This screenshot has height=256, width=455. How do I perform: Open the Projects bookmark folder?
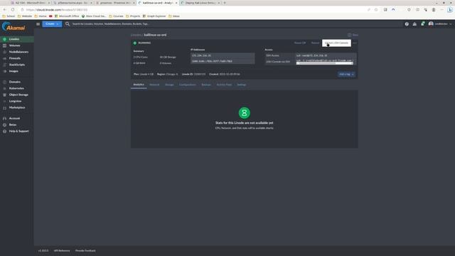tap(133, 16)
